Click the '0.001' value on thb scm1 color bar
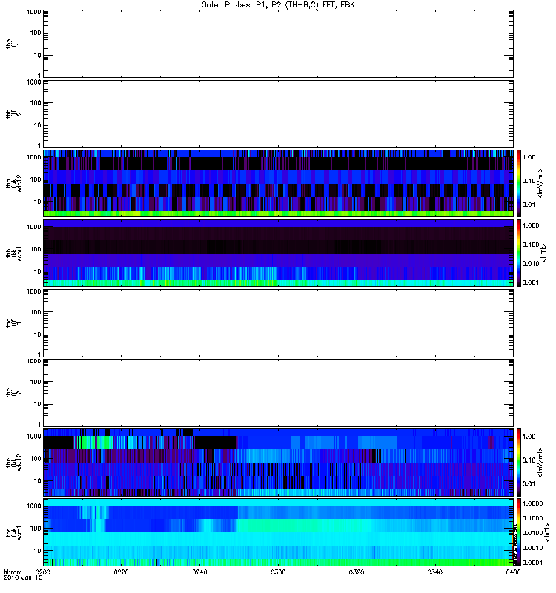Viewport: 556px width, 593px height. (531, 282)
